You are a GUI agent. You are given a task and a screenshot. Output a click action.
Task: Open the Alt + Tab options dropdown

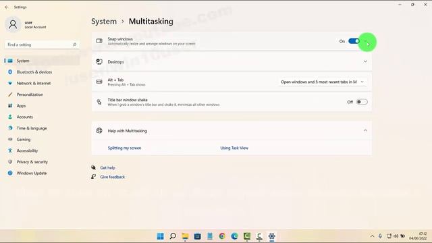coord(323,82)
